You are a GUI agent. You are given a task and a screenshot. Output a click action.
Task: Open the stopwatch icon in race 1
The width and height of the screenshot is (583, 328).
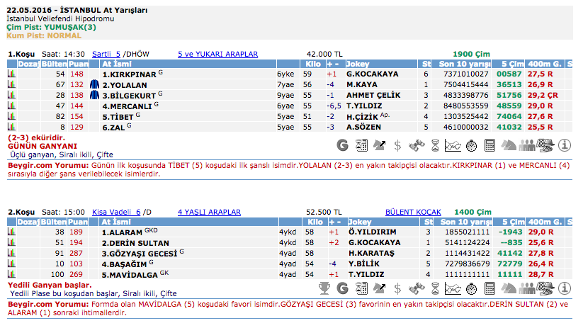coord(471,146)
